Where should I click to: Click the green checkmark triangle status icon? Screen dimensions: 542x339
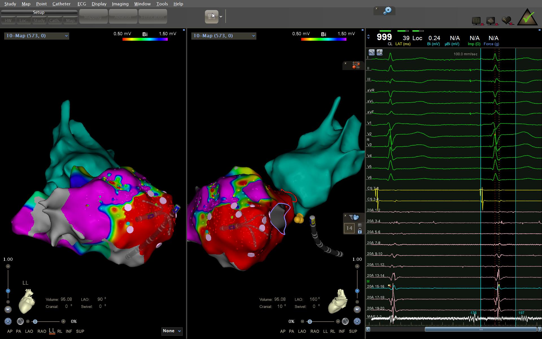coord(527,18)
